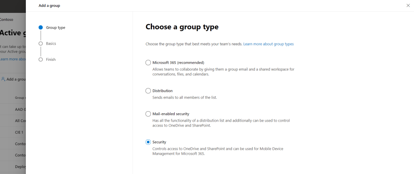Click the Group column header in list
414x174 pixels.
pyautogui.click(x=20, y=97)
